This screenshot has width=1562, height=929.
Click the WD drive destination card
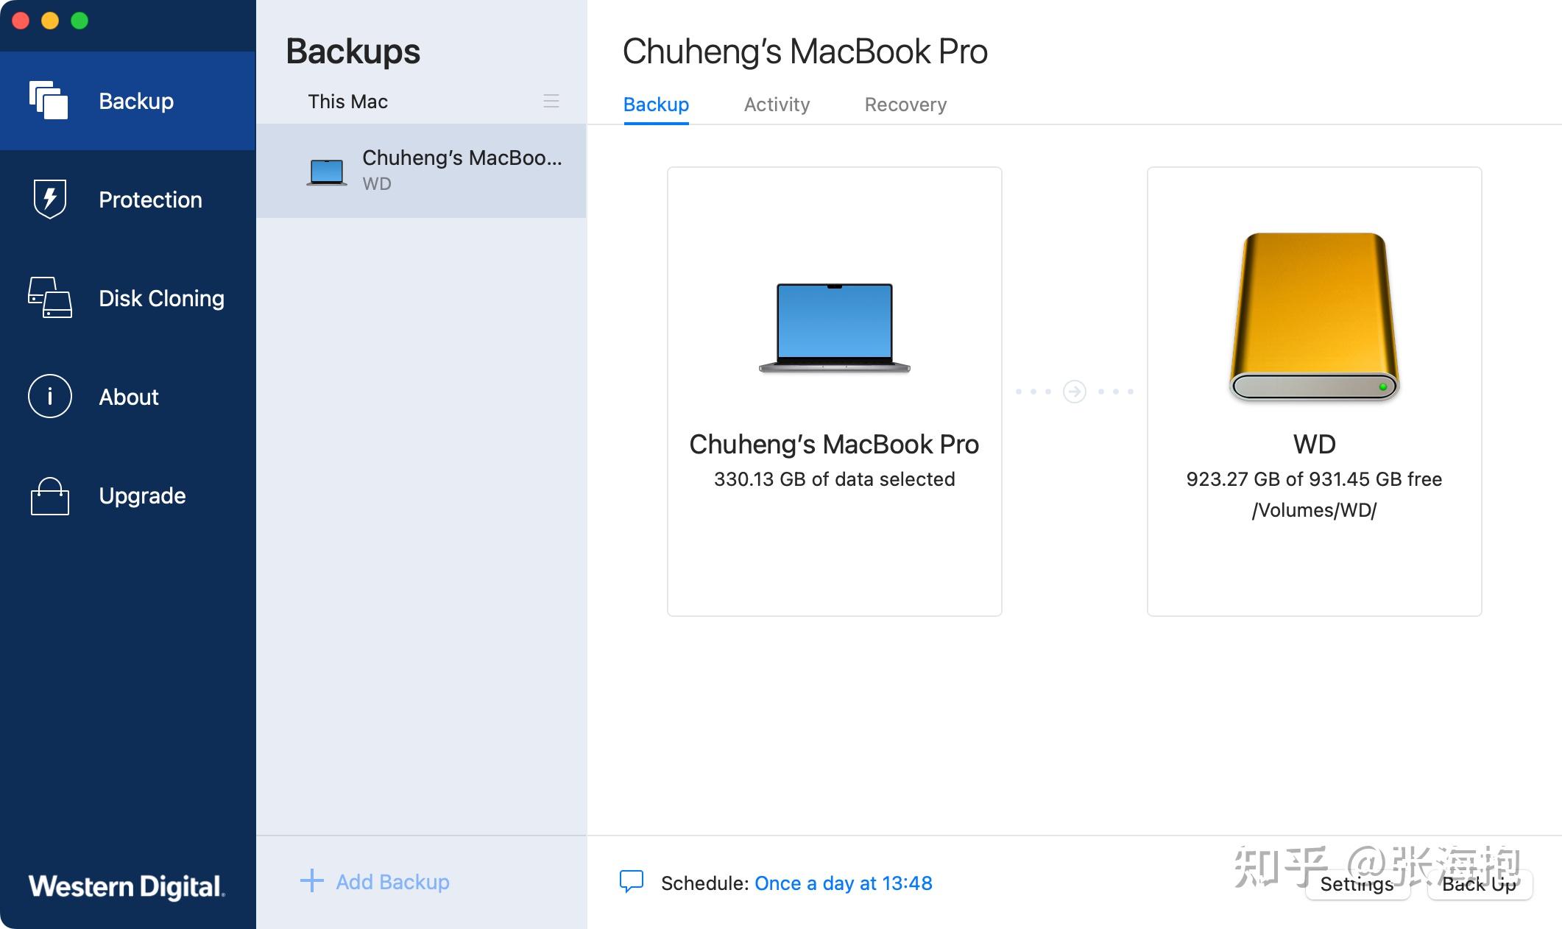click(1314, 392)
